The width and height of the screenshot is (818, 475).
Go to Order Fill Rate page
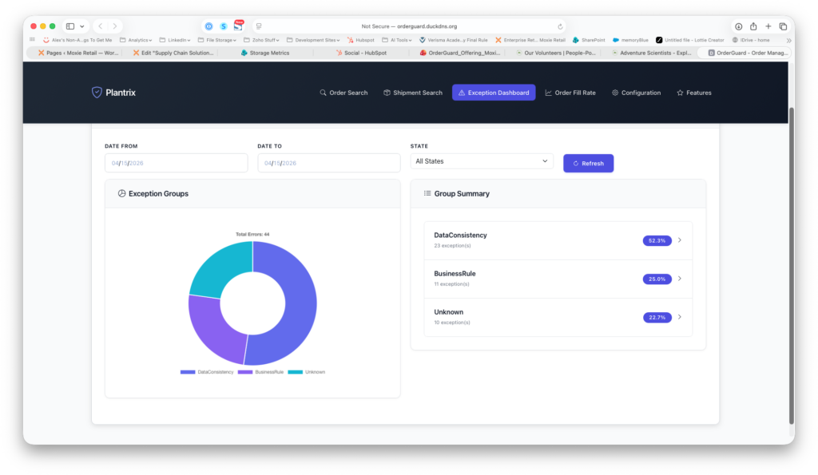coord(570,93)
